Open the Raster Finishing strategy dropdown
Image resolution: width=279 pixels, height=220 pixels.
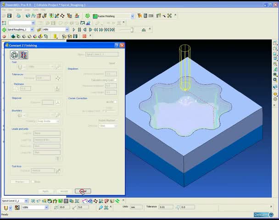coord(132,16)
